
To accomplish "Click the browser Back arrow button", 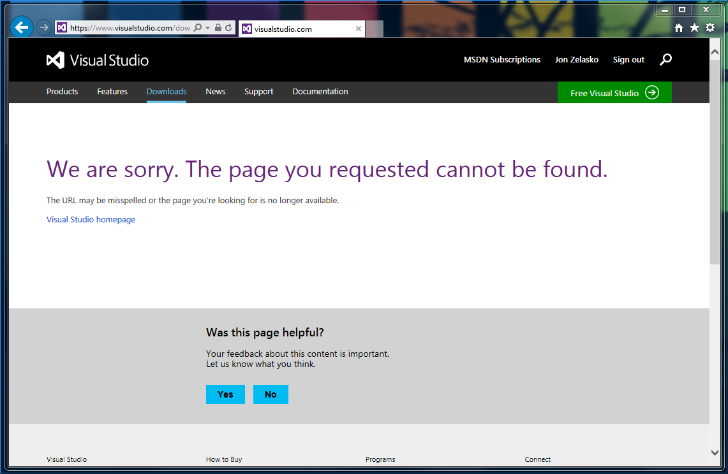I will 21,27.
